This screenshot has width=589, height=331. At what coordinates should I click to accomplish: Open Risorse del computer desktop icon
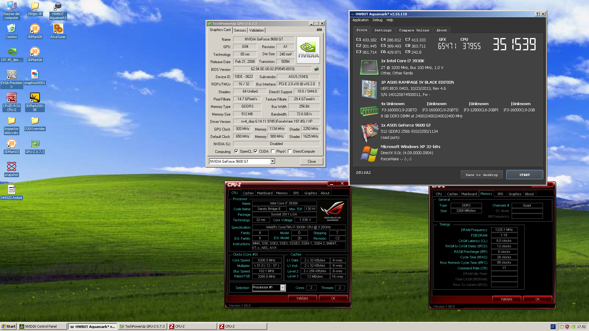(x=11, y=10)
